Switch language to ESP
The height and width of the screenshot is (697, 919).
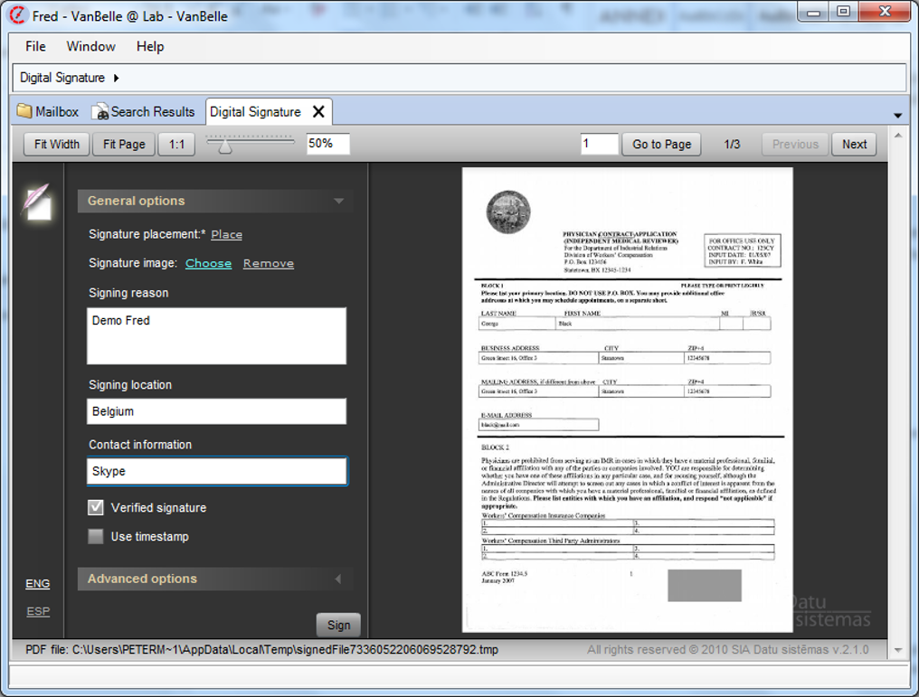pos(38,612)
